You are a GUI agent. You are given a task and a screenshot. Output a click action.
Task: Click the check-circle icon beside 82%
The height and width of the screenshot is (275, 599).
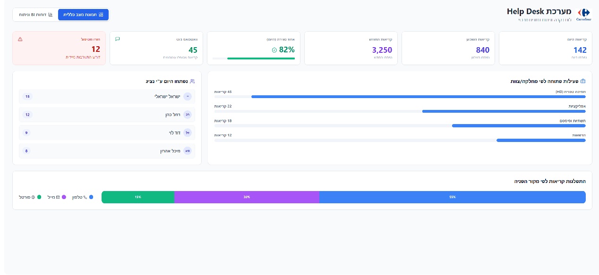pyautogui.click(x=274, y=50)
